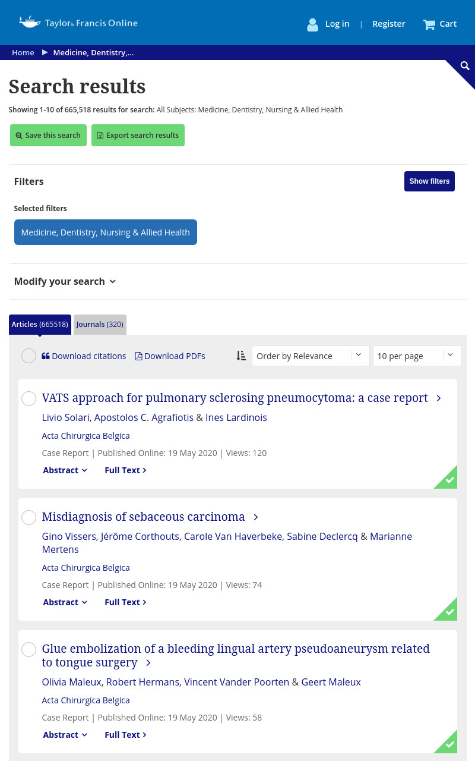The height and width of the screenshot is (761, 475).
Task: Select the VATS approach article checkbox
Action: pyautogui.click(x=28, y=399)
